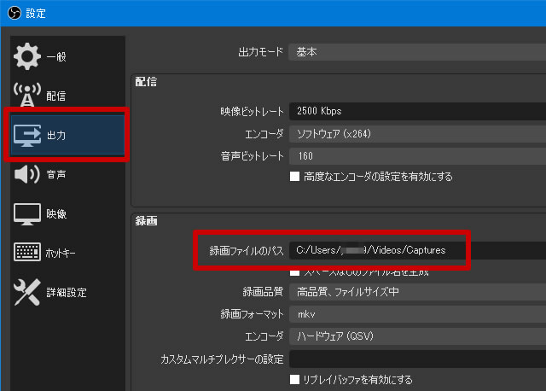546x391 pixels.
Task: Click the 出力 (Output) monitor icon
Action: (27, 135)
